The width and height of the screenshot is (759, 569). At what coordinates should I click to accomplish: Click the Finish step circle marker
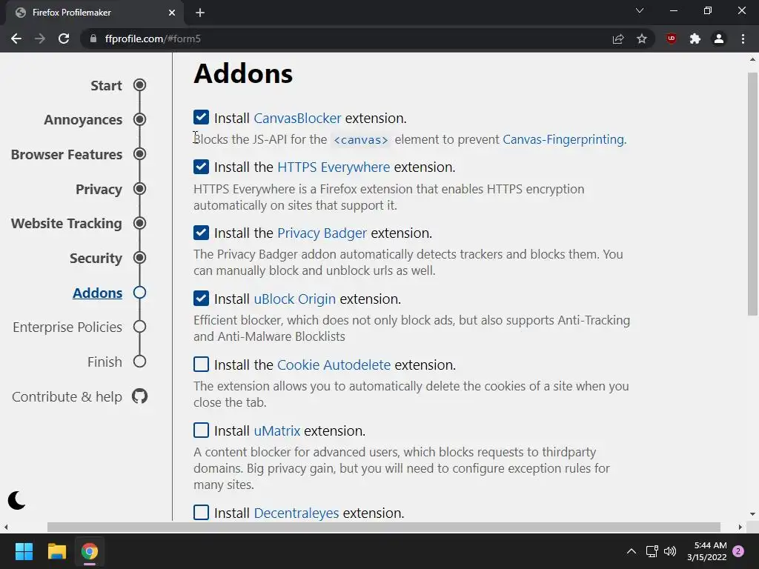click(139, 362)
